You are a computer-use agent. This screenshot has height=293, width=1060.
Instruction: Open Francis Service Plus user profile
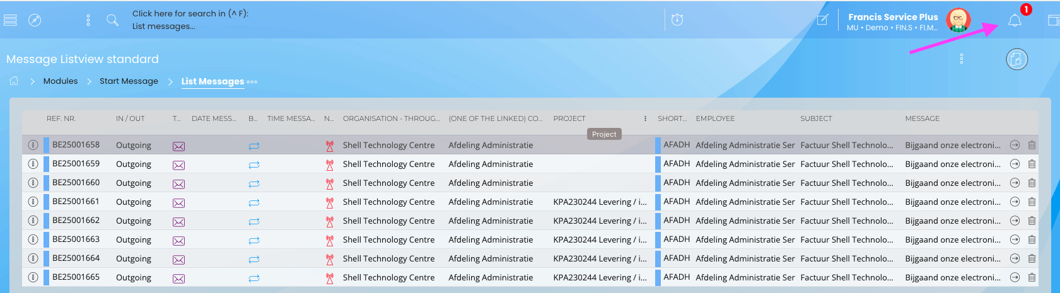click(893, 21)
